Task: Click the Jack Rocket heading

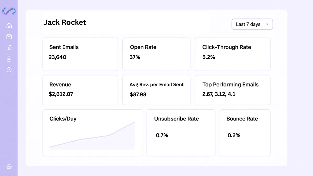Action: 65,22
